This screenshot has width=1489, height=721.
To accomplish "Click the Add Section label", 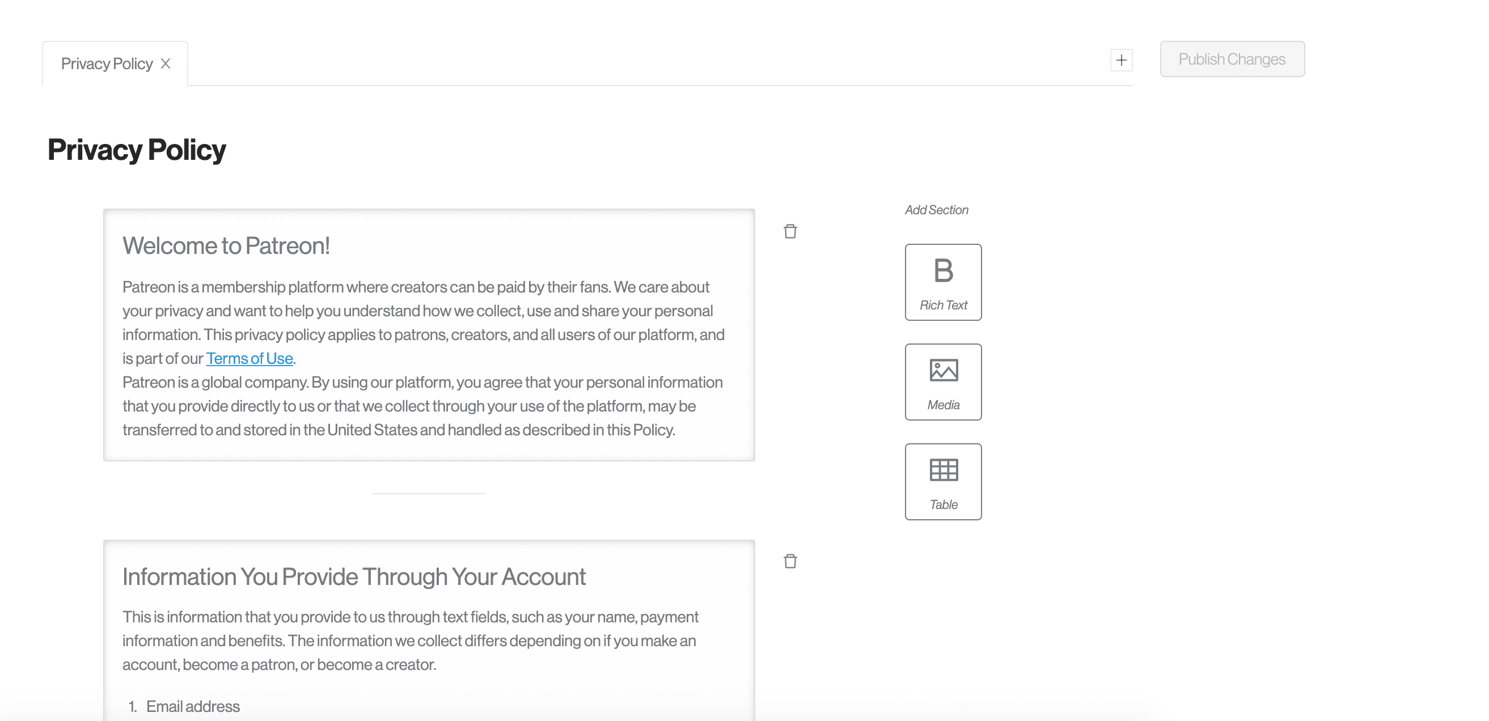I will (x=936, y=210).
